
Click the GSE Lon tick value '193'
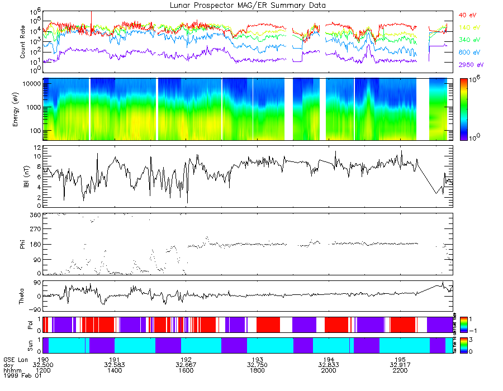tap(257, 360)
